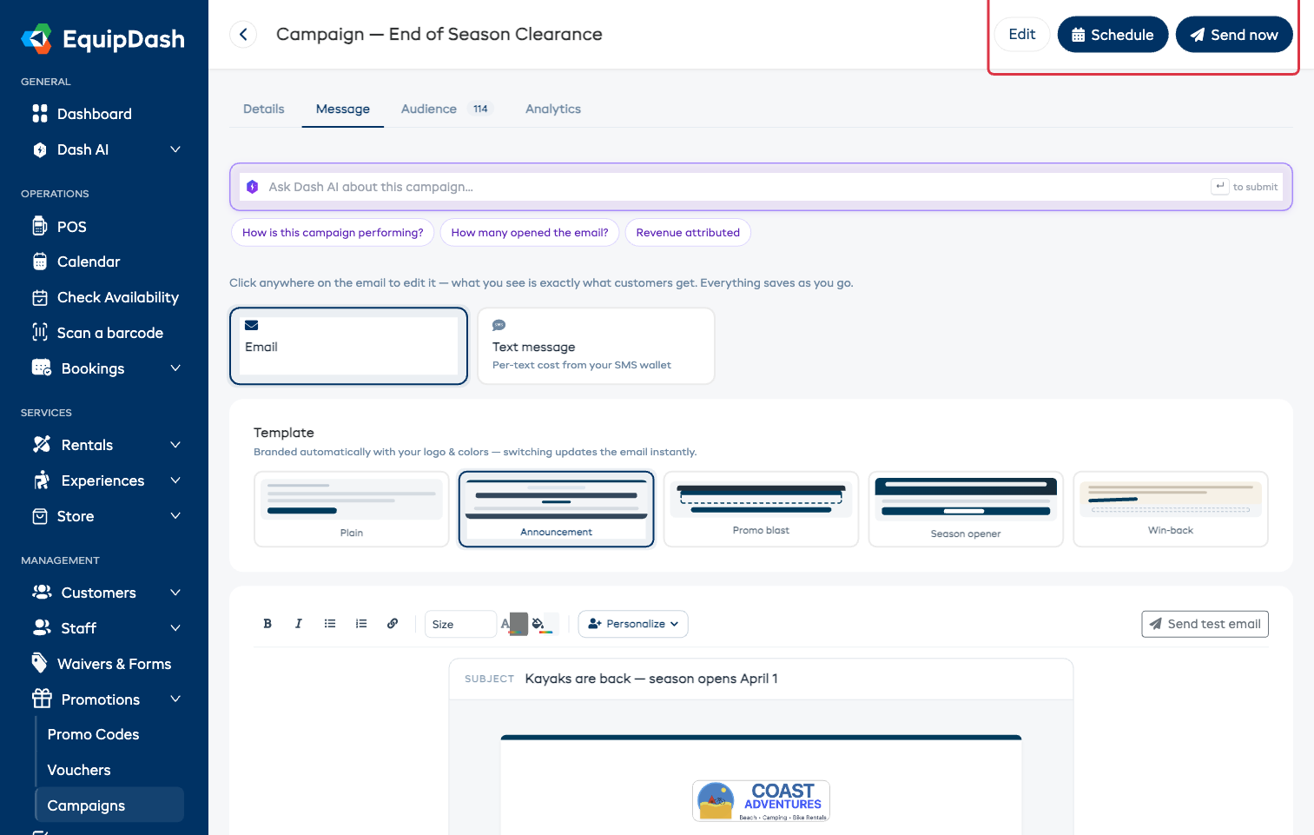Switch to the Audience tab
Image resolution: width=1314 pixels, height=835 pixels.
pyautogui.click(x=447, y=109)
